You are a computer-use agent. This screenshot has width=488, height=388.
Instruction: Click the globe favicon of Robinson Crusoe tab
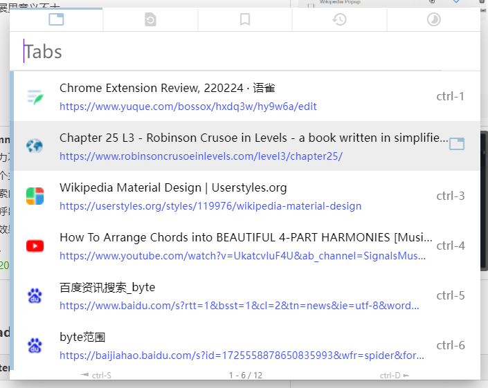[x=35, y=146]
